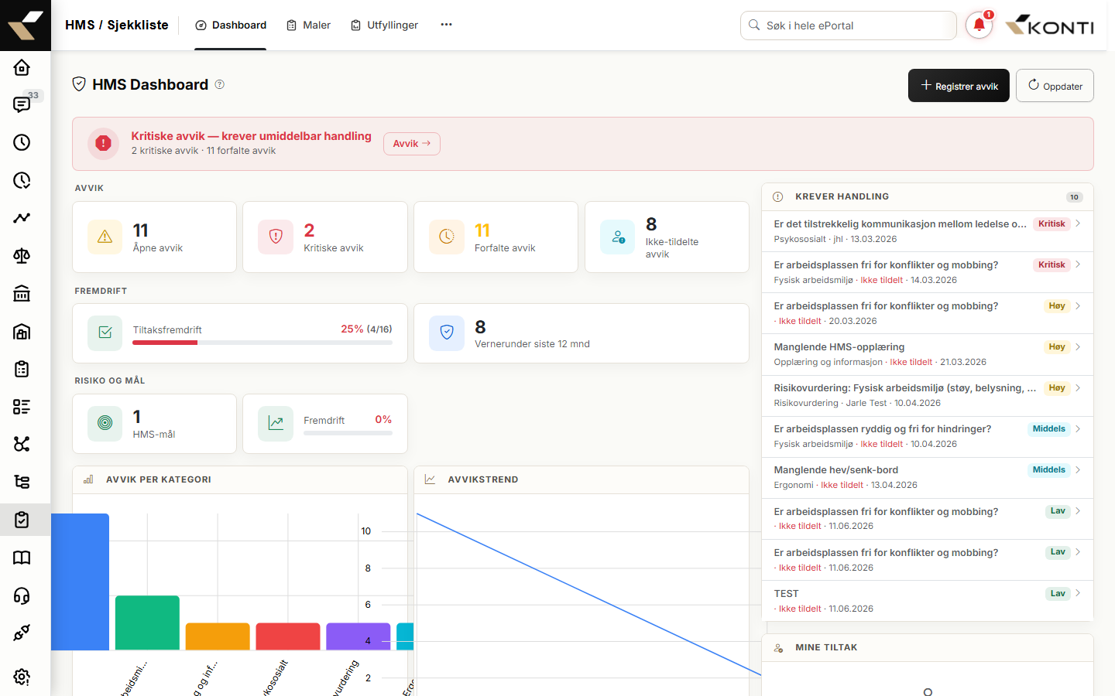Screen dimensions: 1115x696
Task: Click the blue bar in Avvik per kategori chart
Action: [x=80, y=582]
